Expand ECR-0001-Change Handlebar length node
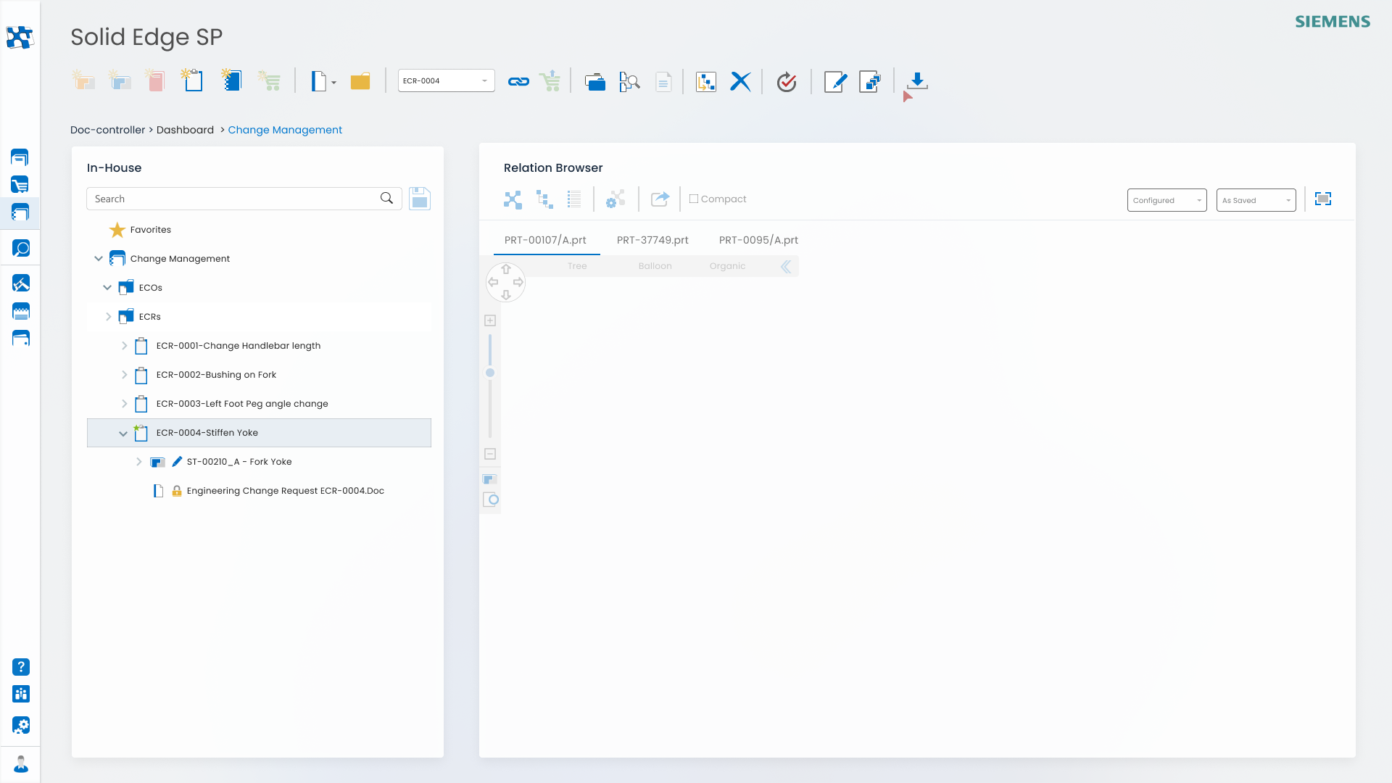 click(x=124, y=345)
